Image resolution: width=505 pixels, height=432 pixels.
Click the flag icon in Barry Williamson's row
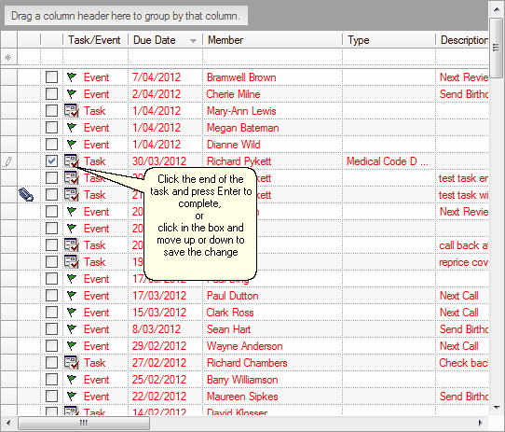pyautogui.click(x=72, y=379)
